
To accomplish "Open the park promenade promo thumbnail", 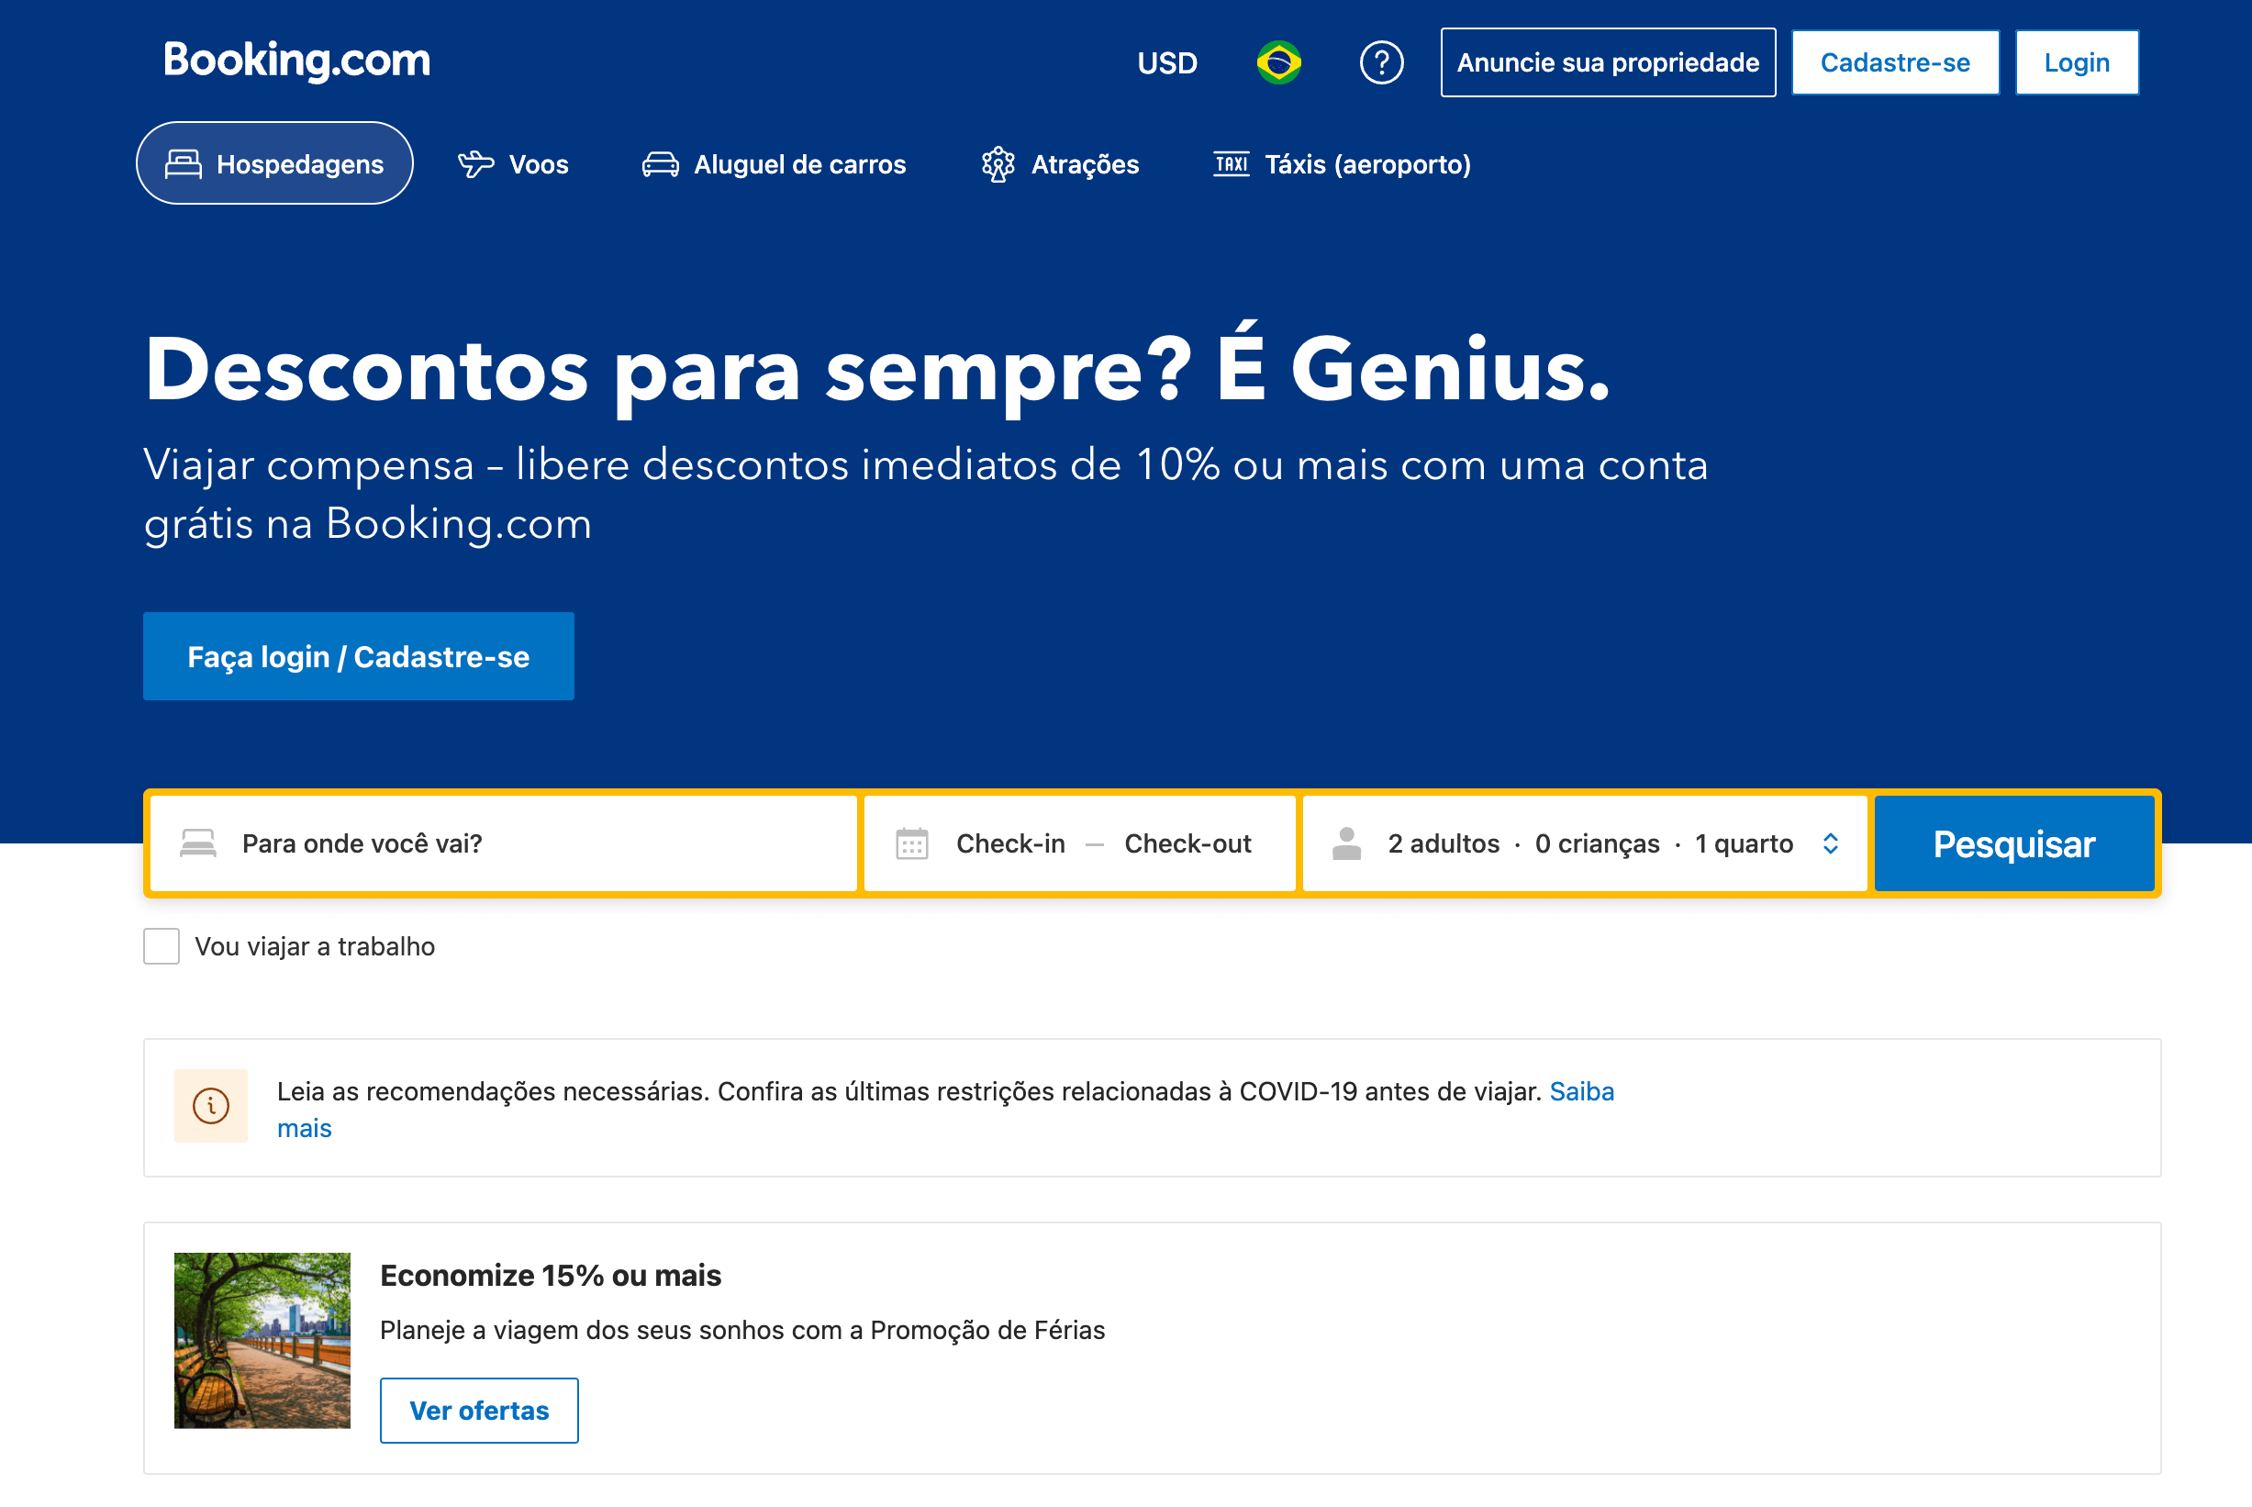I will (262, 1340).
